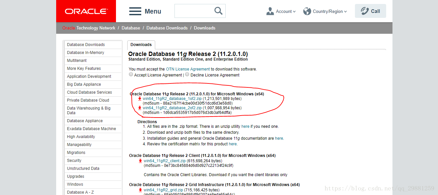Open Upgrades sidebar item

[x=93, y=176]
